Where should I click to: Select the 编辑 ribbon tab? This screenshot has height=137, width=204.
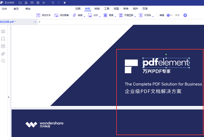pos(87,9)
